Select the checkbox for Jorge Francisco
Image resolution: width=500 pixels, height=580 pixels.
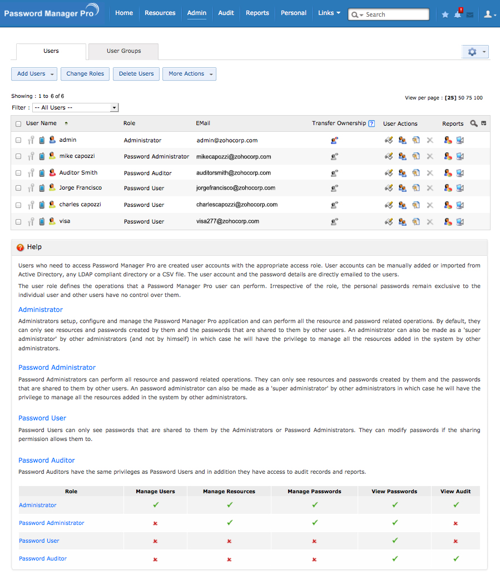tap(18, 188)
